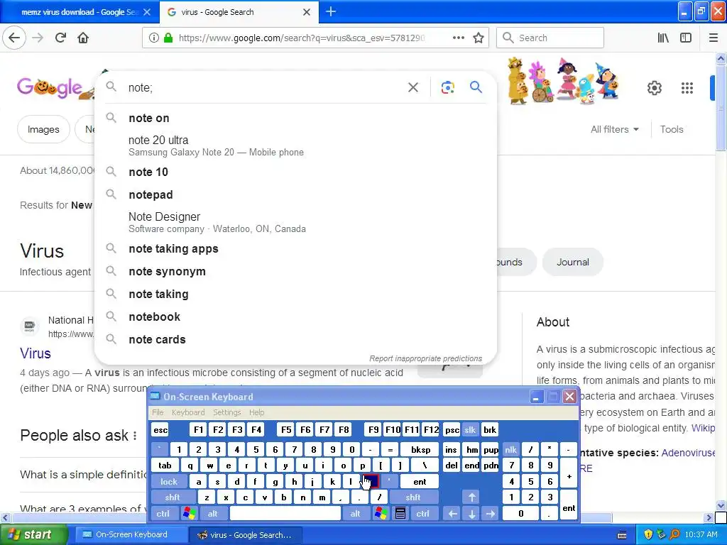The image size is (727, 545).
Task: Open the Firefox Library icon
Action: click(663, 38)
